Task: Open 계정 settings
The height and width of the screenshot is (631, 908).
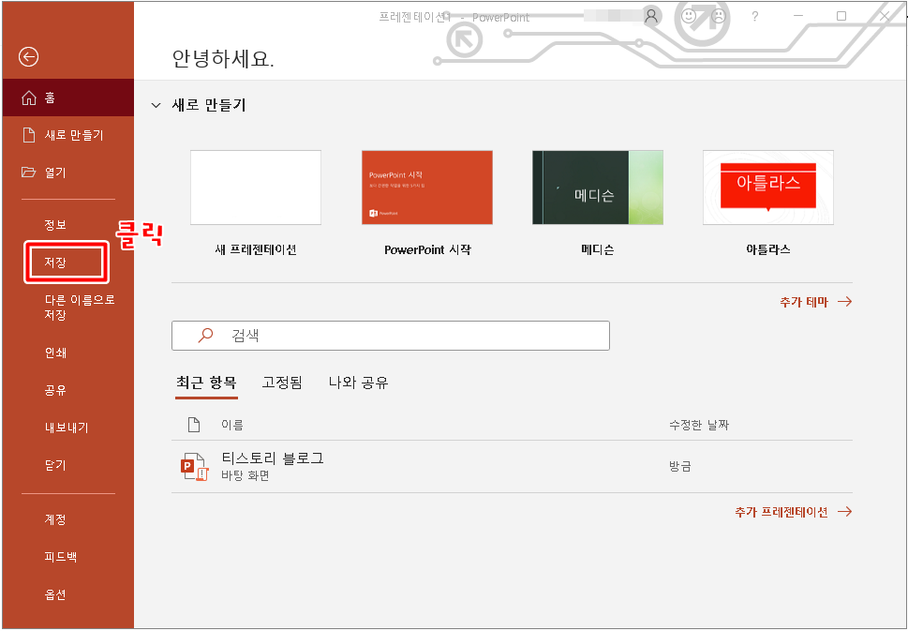Action: point(55,519)
